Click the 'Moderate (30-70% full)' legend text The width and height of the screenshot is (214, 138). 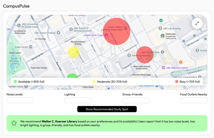[x=112, y=82]
